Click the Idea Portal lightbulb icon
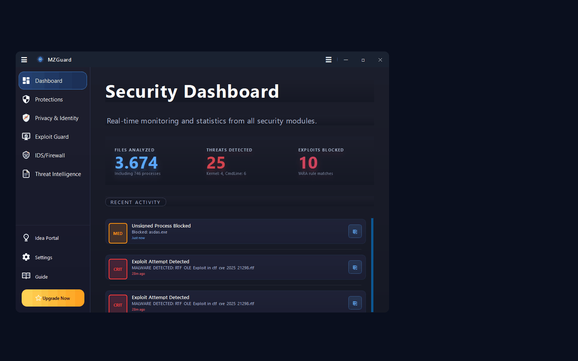This screenshot has height=361, width=578. [x=26, y=238]
